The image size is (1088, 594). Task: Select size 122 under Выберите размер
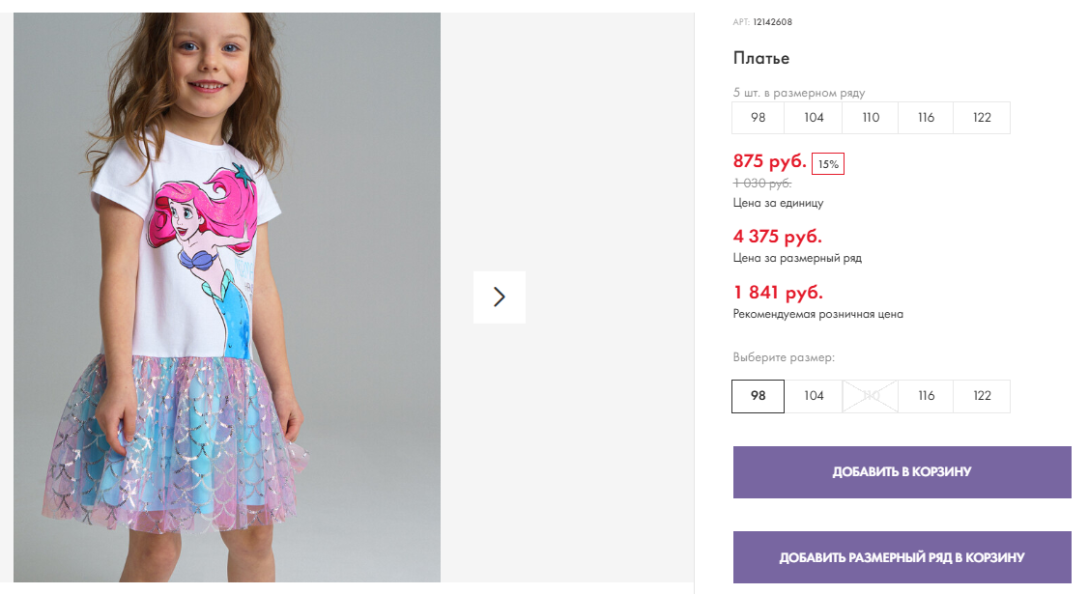(982, 396)
